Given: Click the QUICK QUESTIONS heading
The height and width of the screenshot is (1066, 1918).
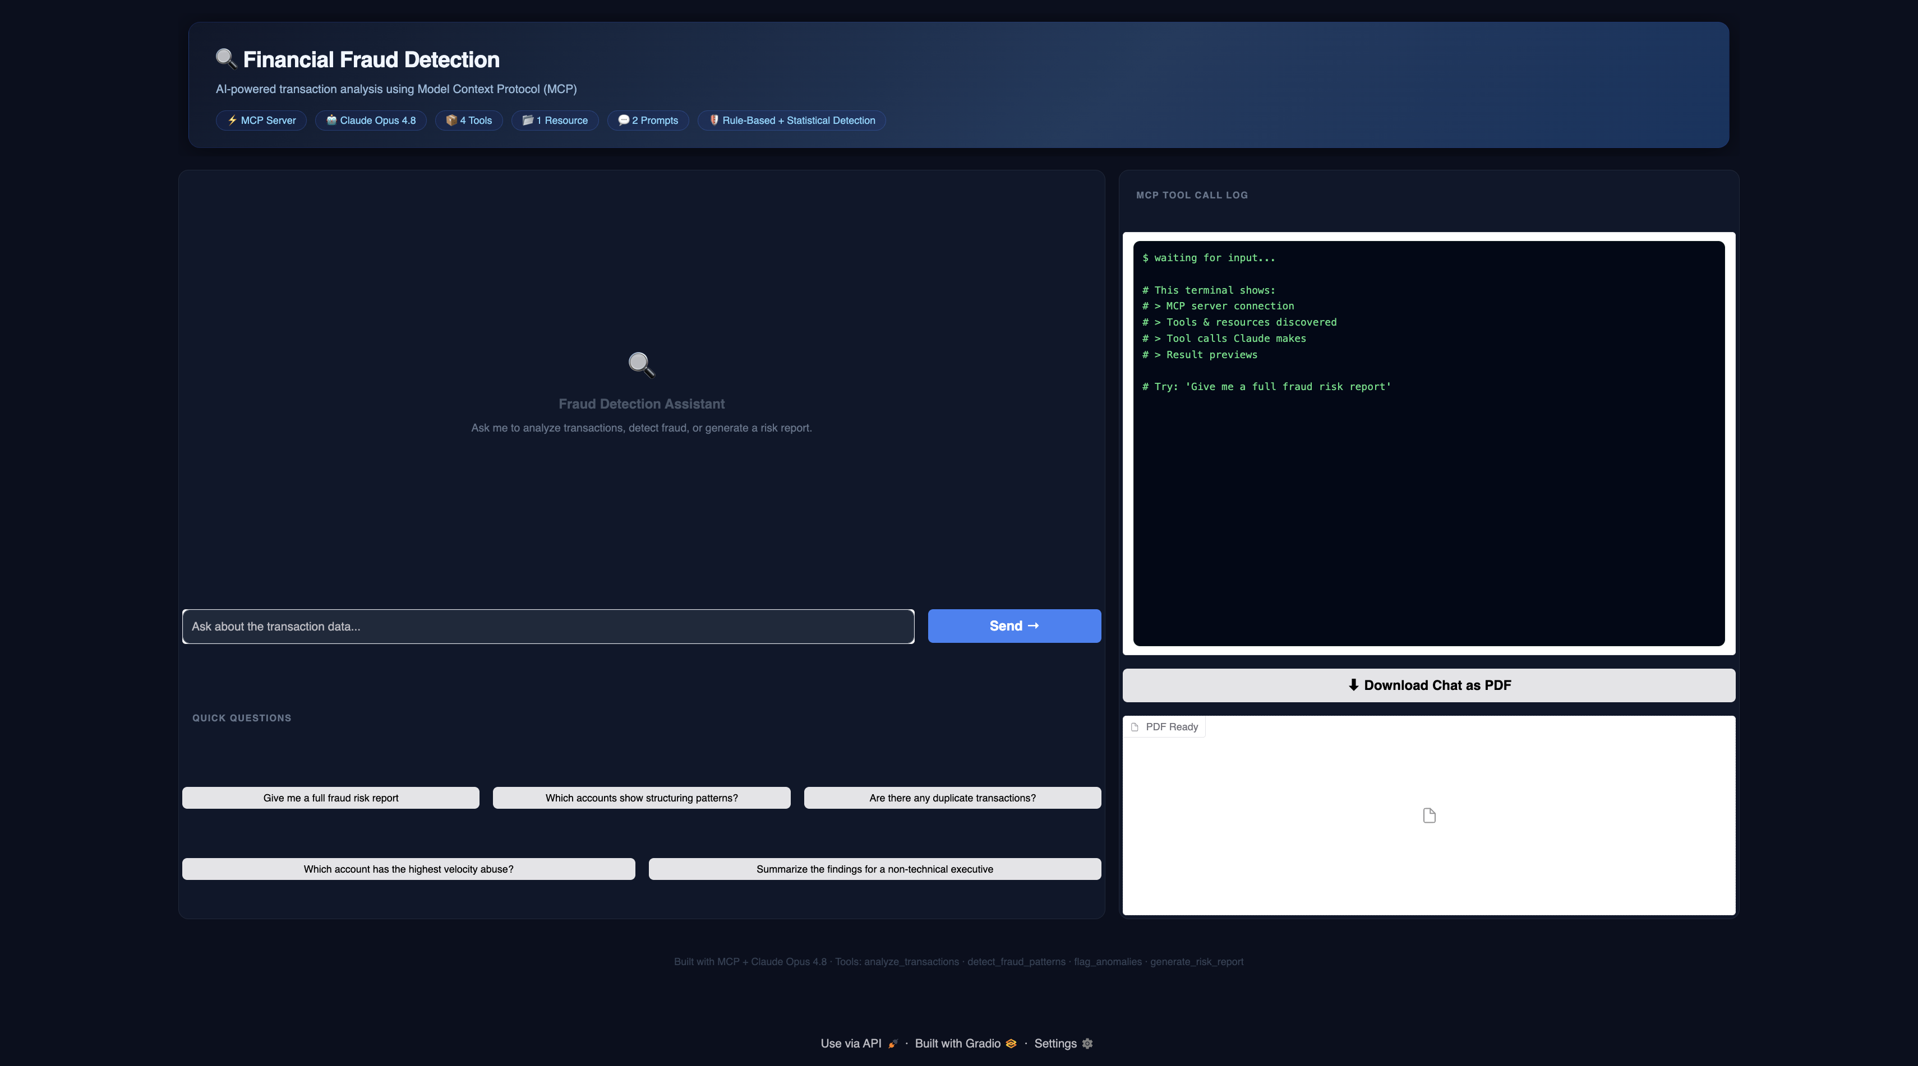Looking at the screenshot, I should pos(242,718).
